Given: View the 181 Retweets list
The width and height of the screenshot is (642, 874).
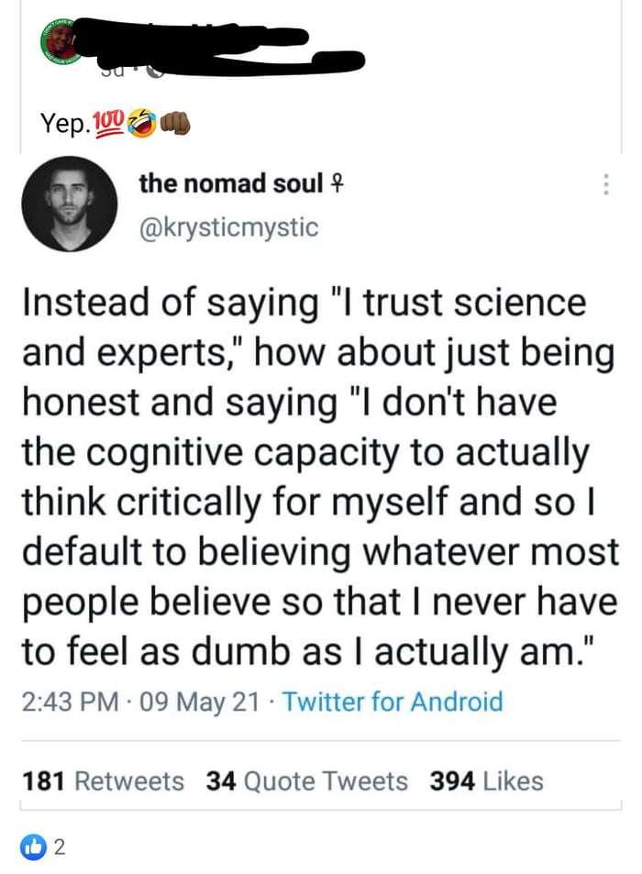Looking at the screenshot, I should [x=102, y=780].
